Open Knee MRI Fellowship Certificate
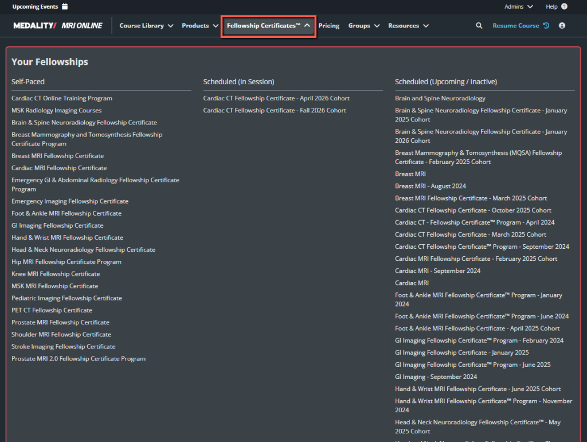Viewport: 587px width, 442px height. (x=56, y=273)
